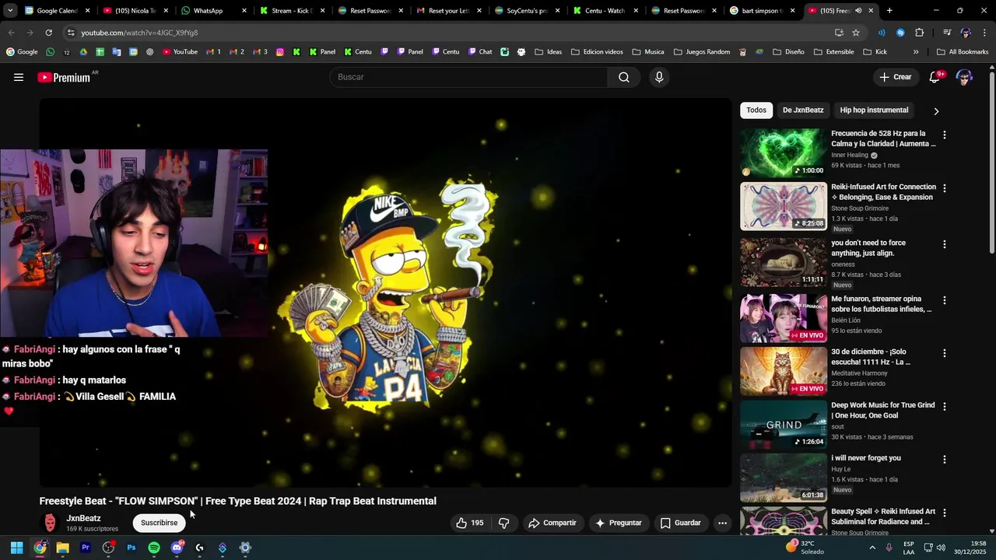The height and width of the screenshot is (560, 996).
Task: Open 30 de diciembre cat live thumbnail
Action: [x=784, y=371]
